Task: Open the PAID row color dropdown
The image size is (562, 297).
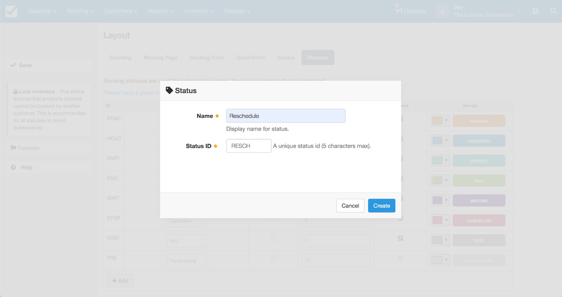Action: tap(441, 180)
